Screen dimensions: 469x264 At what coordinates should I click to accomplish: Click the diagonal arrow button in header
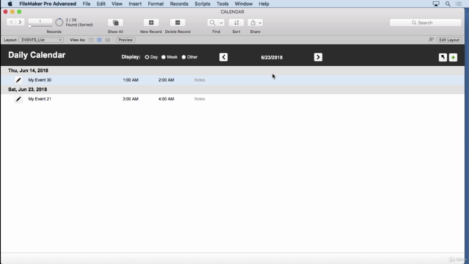pyautogui.click(x=443, y=57)
